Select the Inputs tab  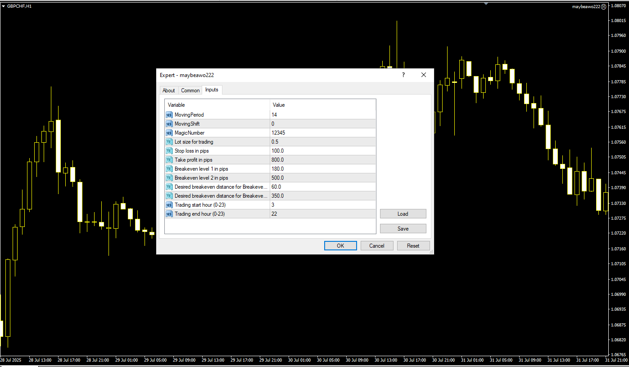click(212, 90)
